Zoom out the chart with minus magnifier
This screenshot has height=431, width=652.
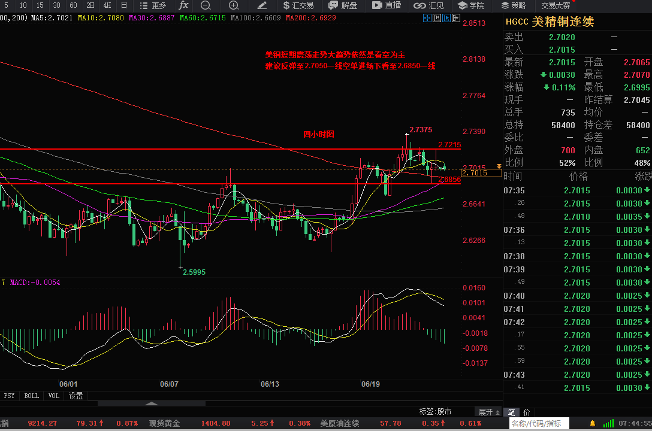(206, 5)
